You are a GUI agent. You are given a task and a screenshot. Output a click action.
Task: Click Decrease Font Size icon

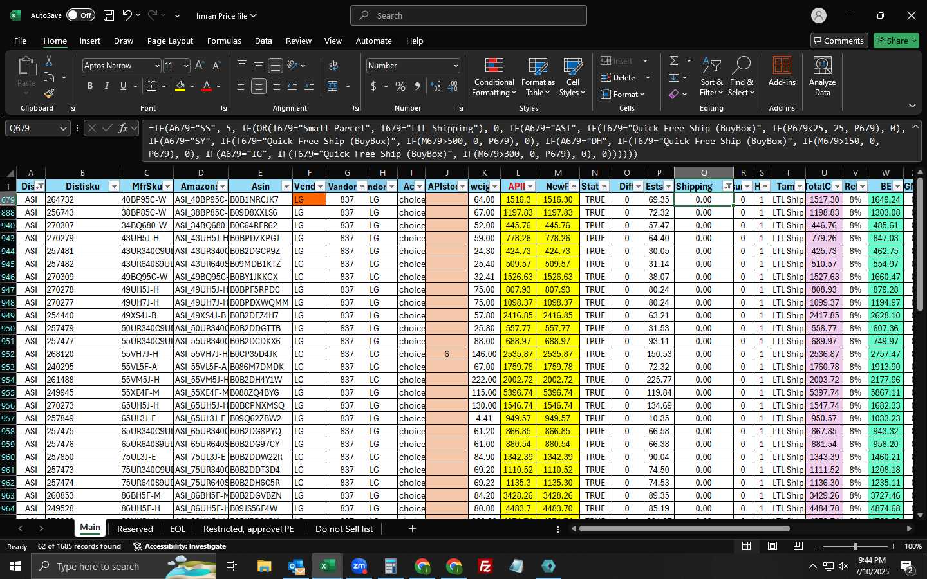(216, 66)
